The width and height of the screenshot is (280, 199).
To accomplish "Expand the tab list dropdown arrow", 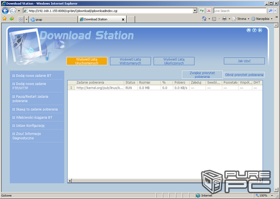I will tap(26, 19).
